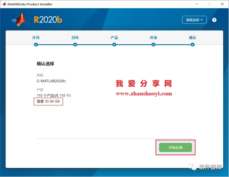Go to the 选项 step
The height and width of the screenshot is (177, 229).
153,38
